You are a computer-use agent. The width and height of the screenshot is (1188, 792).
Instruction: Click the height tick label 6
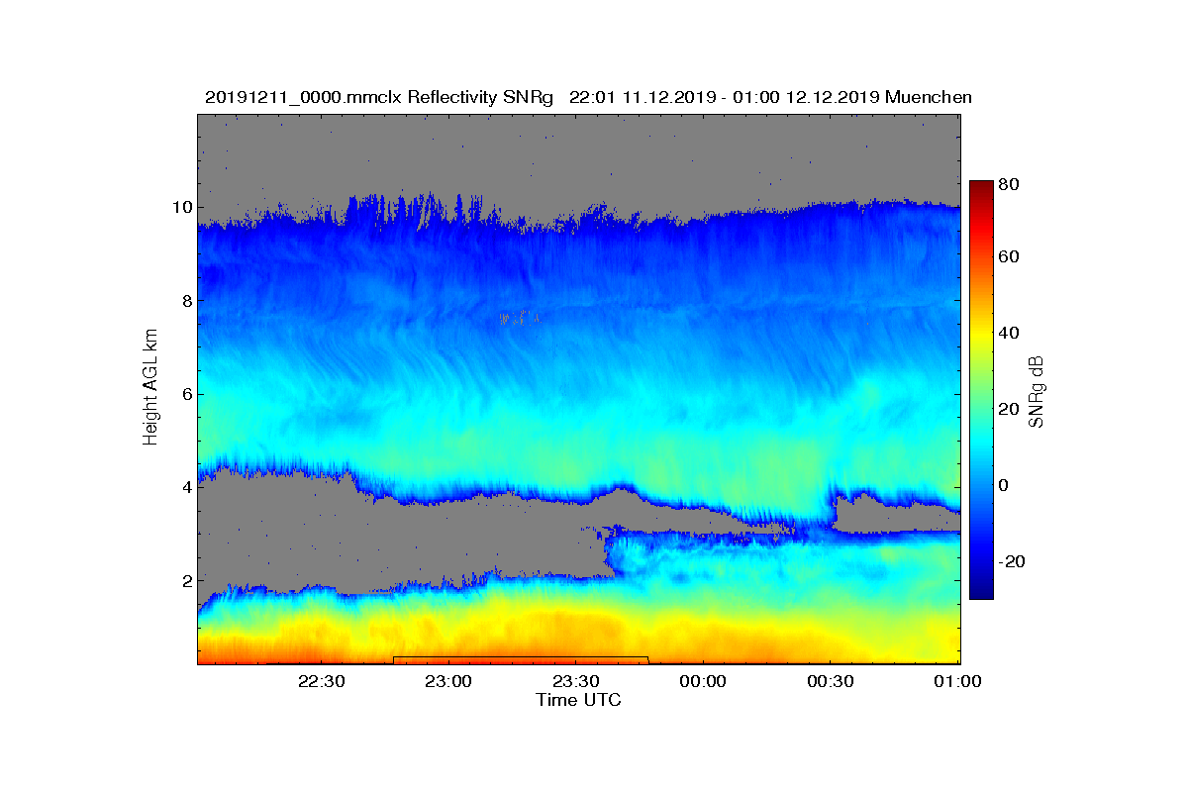click(x=186, y=394)
